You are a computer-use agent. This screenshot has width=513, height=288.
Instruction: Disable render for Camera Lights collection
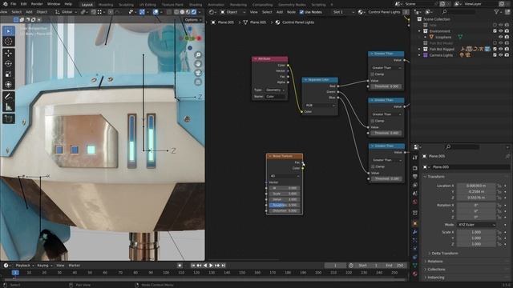point(507,55)
